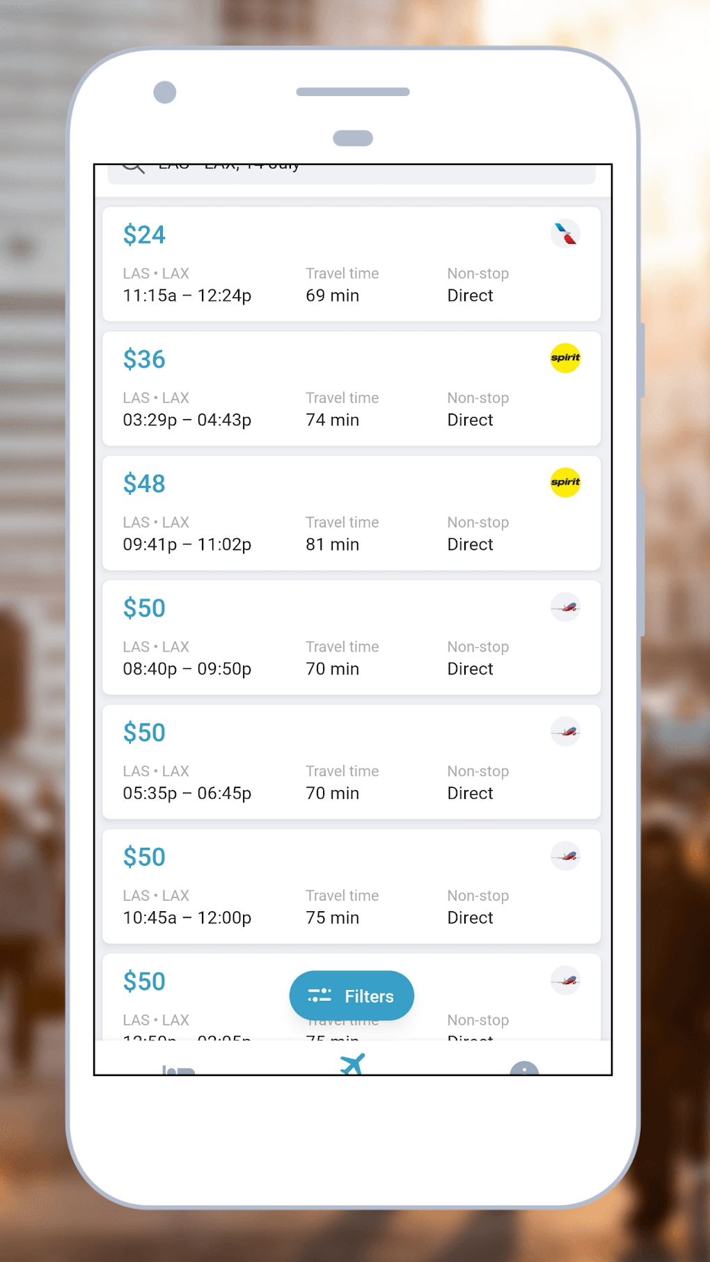710x1262 pixels.
Task: Switch to the hotels bed tab
Action: click(x=178, y=1068)
